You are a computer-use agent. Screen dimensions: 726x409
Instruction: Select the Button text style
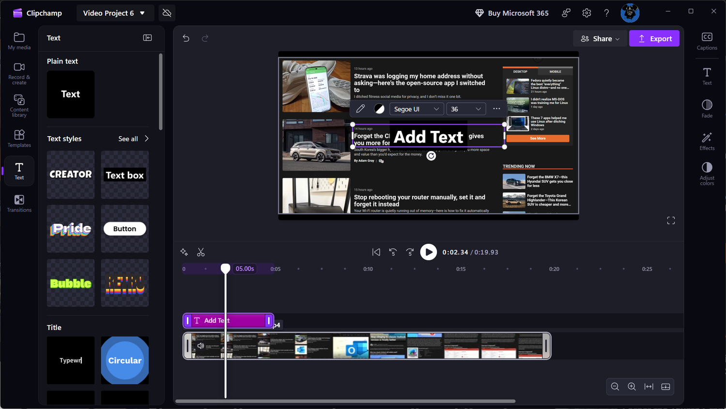[x=125, y=229]
